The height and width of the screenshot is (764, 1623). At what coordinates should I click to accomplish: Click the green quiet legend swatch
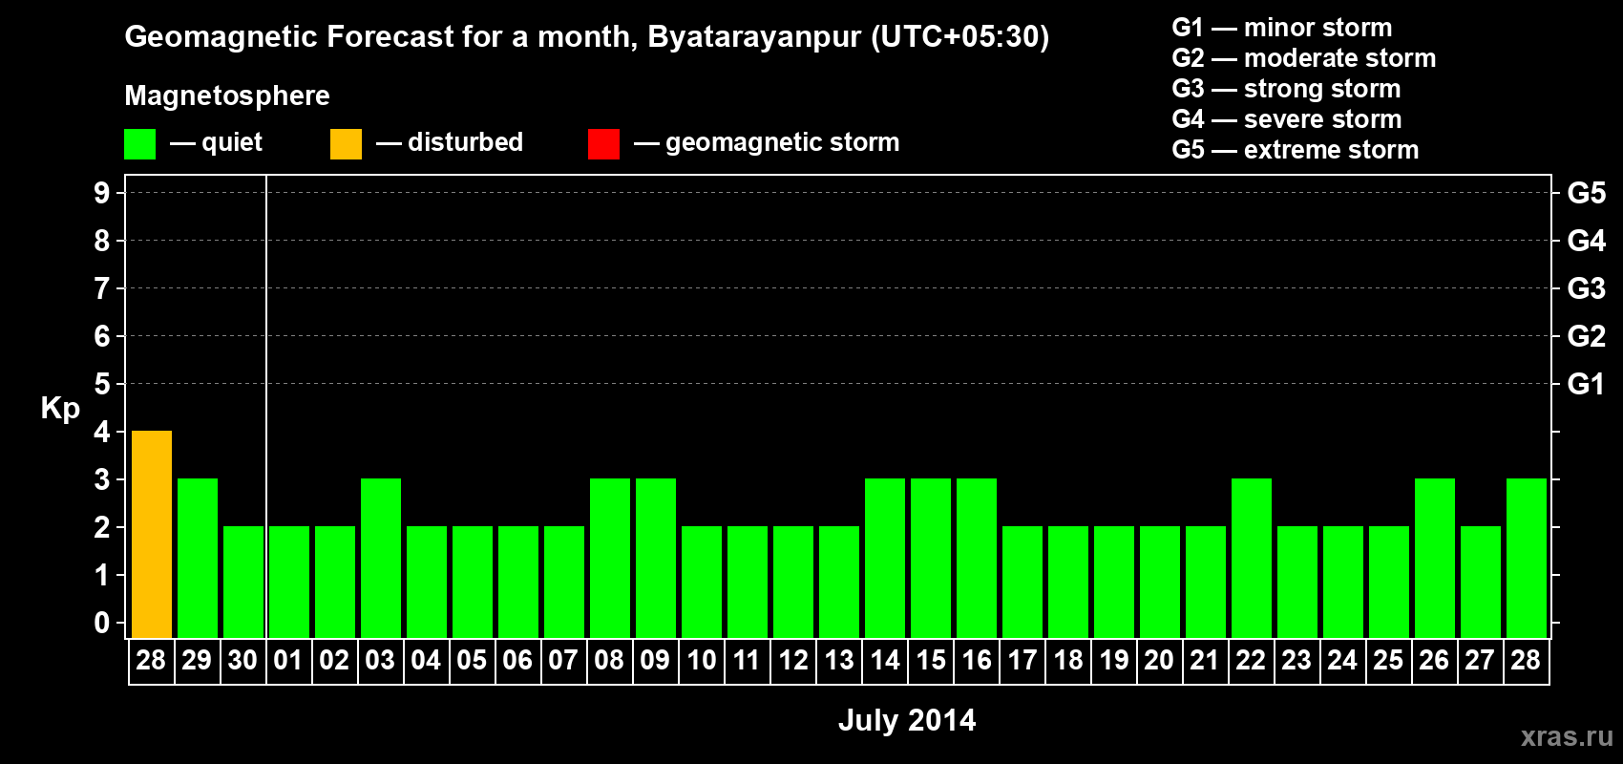coord(139,144)
